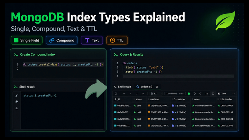
Task: Click the Create Compound Index panel title
Action: pyautogui.click(x=38, y=55)
